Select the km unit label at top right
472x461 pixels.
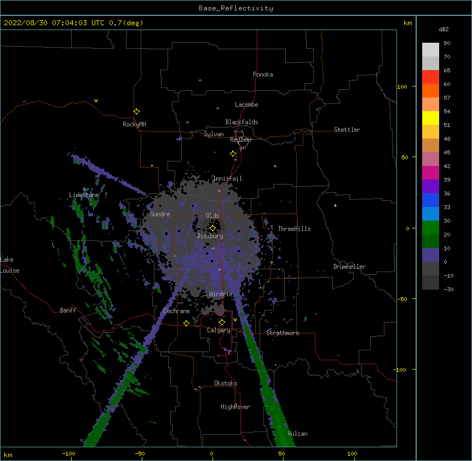coord(408,23)
